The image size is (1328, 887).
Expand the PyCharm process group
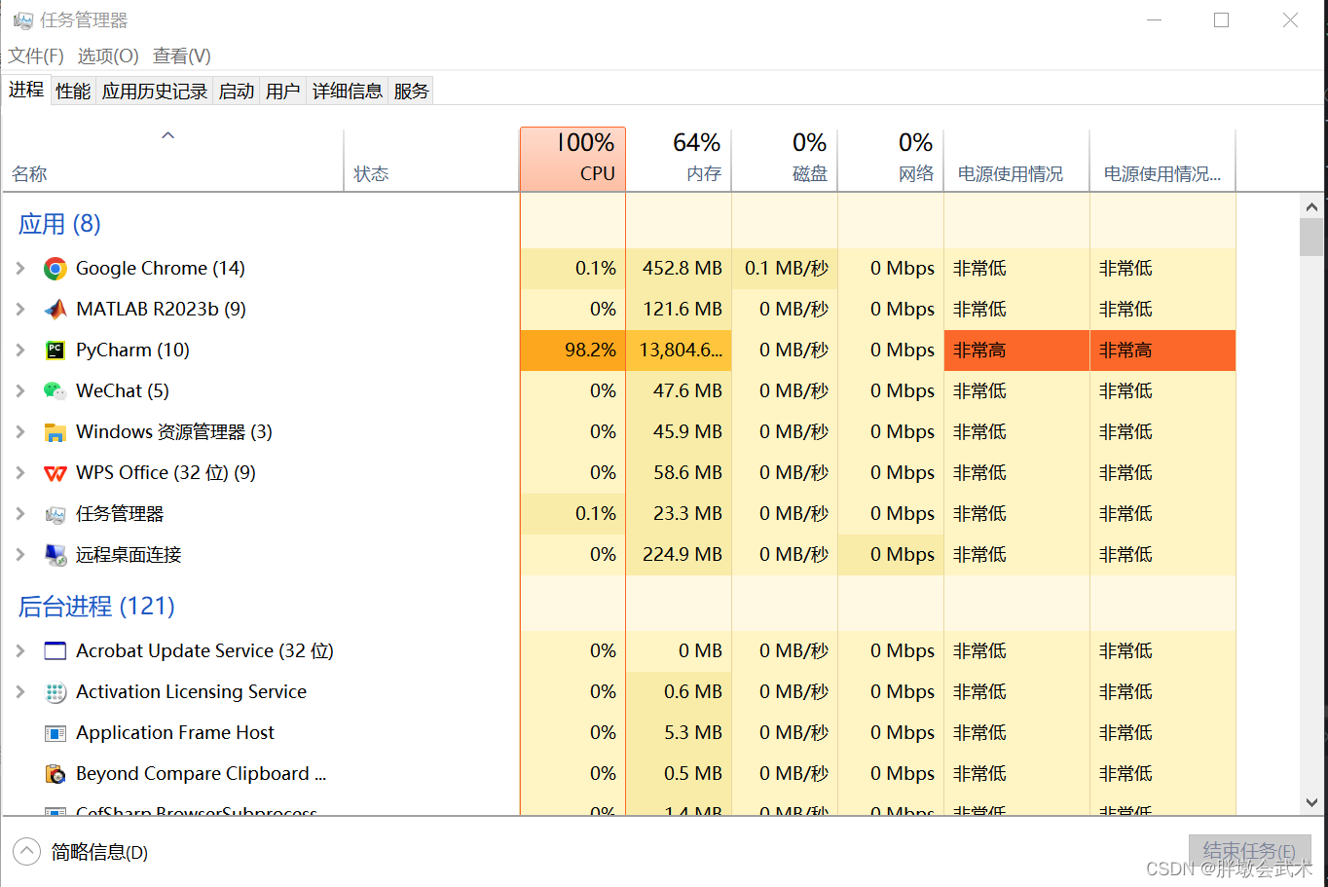click(20, 350)
